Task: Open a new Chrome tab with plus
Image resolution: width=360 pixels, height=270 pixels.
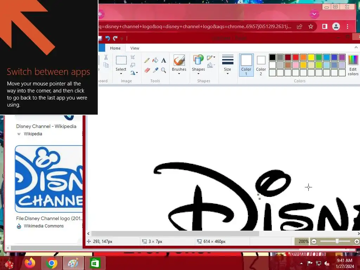Action: [100, 14]
